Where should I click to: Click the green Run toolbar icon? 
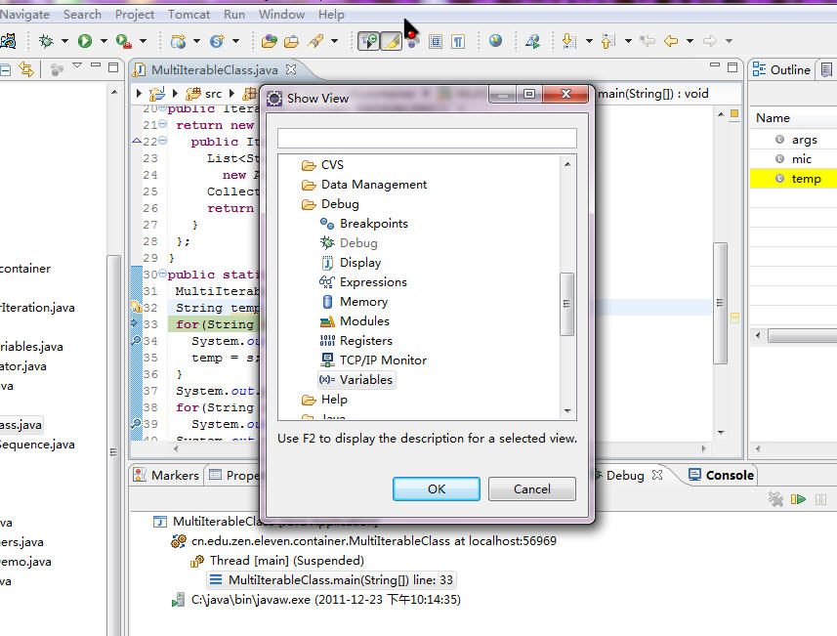(85, 41)
